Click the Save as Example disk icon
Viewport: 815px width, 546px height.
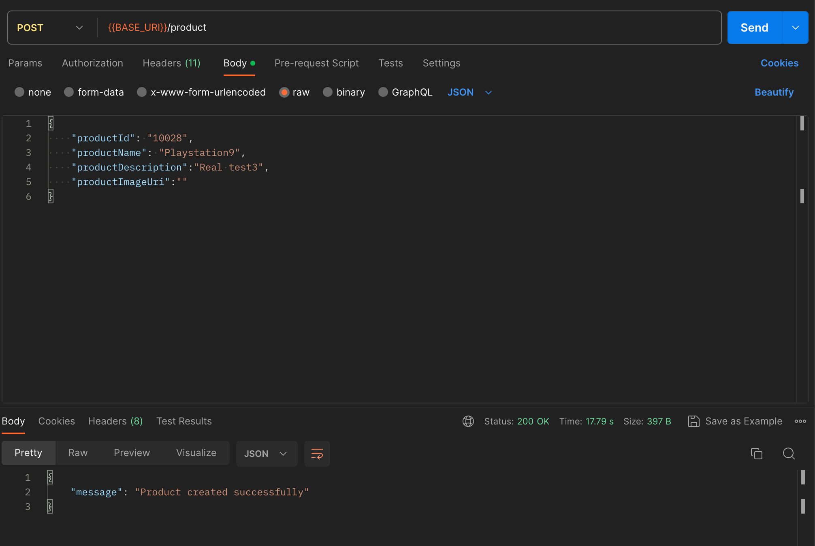click(693, 421)
